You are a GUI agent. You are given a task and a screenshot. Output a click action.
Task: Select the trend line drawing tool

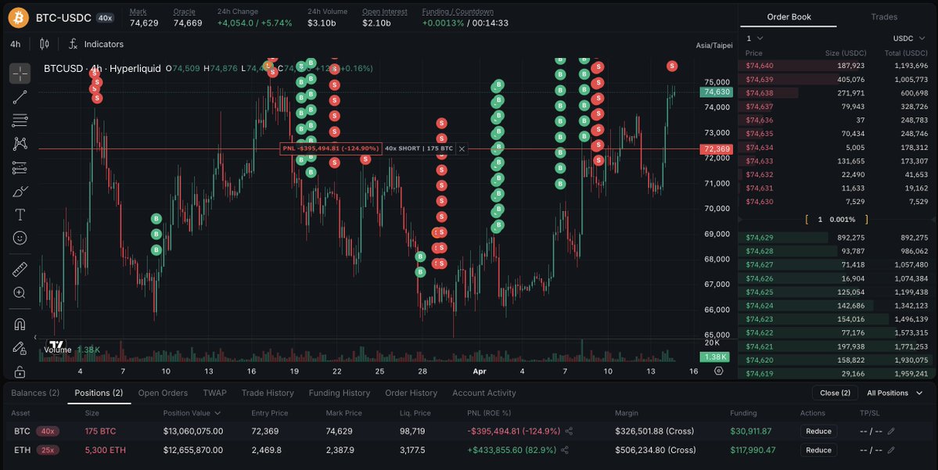(20, 97)
